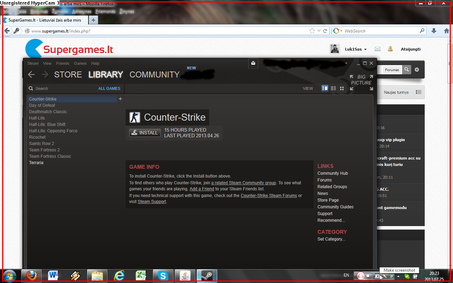The image size is (453, 283).
Task: Open the View menu in Steam
Action: point(47,63)
